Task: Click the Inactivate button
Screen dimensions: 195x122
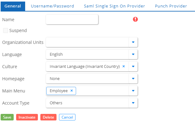Action: click(27, 117)
